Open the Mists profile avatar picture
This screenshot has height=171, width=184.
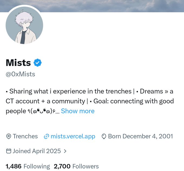(x=24, y=25)
